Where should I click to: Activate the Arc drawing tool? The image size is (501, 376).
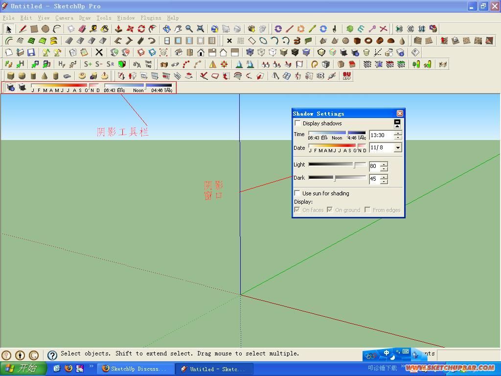pyautogui.click(x=57, y=29)
